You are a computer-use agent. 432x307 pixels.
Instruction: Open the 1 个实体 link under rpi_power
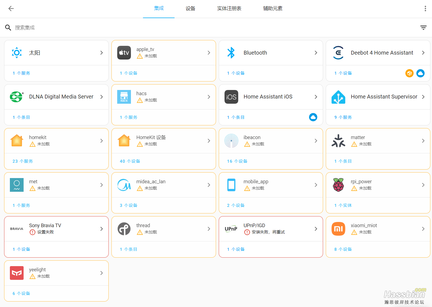coord(343,205)
